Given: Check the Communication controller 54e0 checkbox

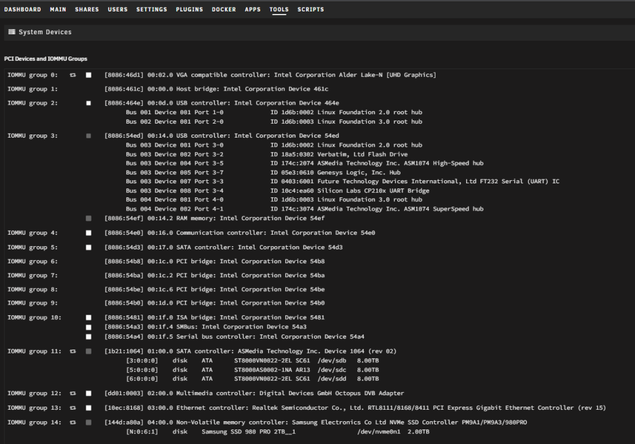Looking at the screenshot, I should 88,233.
